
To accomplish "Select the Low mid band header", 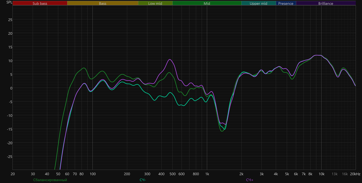I will [155, 3].
